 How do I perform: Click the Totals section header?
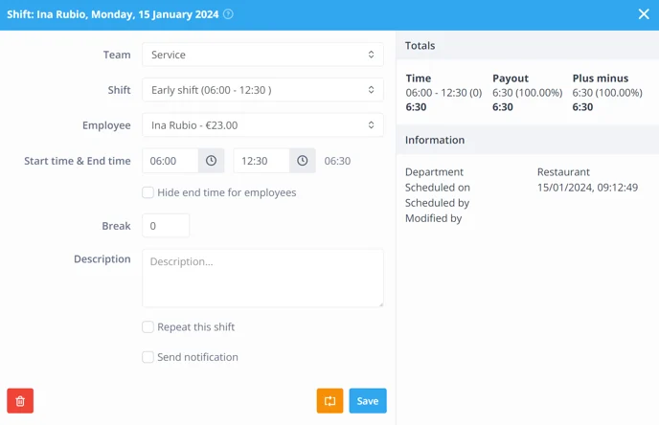[528, 45]
